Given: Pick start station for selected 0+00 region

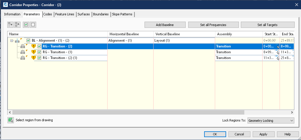Looking at the screenshot, I should [277, 47].
